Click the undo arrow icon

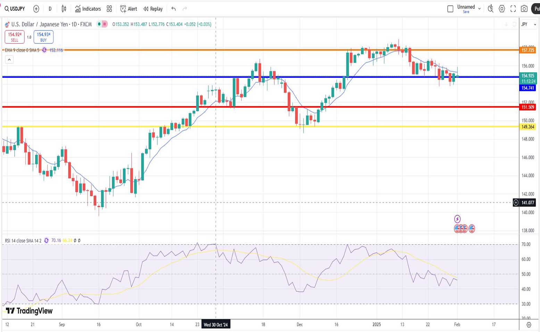coord(174,9)
